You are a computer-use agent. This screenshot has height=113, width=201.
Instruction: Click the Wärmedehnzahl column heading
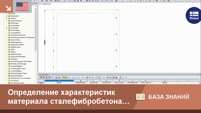(x=132, y=83)
